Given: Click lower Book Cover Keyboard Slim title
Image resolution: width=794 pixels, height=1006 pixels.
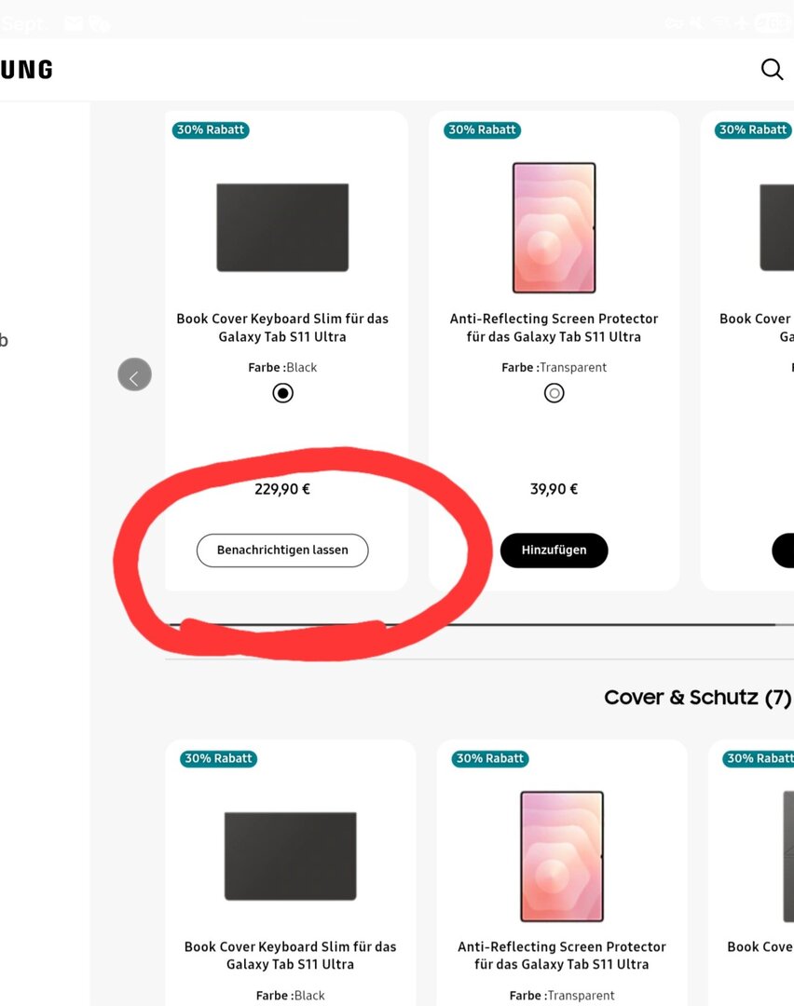Looking at the screenshot, I should pyautogui.click(x=290, y=956).
